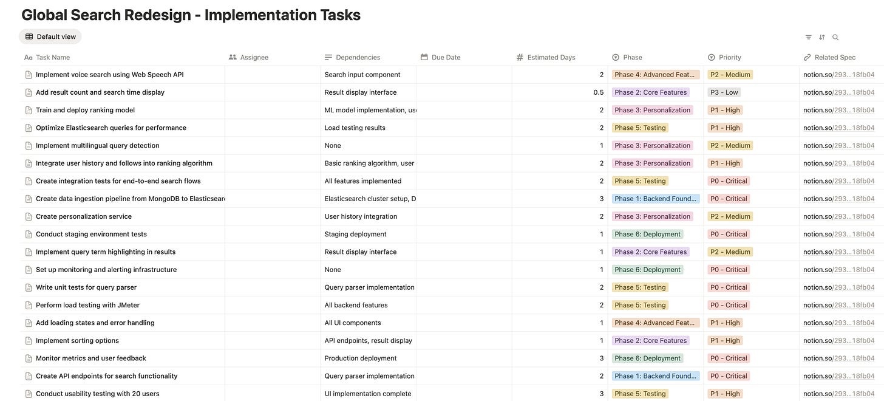Screen dimensions: 884x401
Task: Click the Aa icon in Task Name header
Action: 27,57
